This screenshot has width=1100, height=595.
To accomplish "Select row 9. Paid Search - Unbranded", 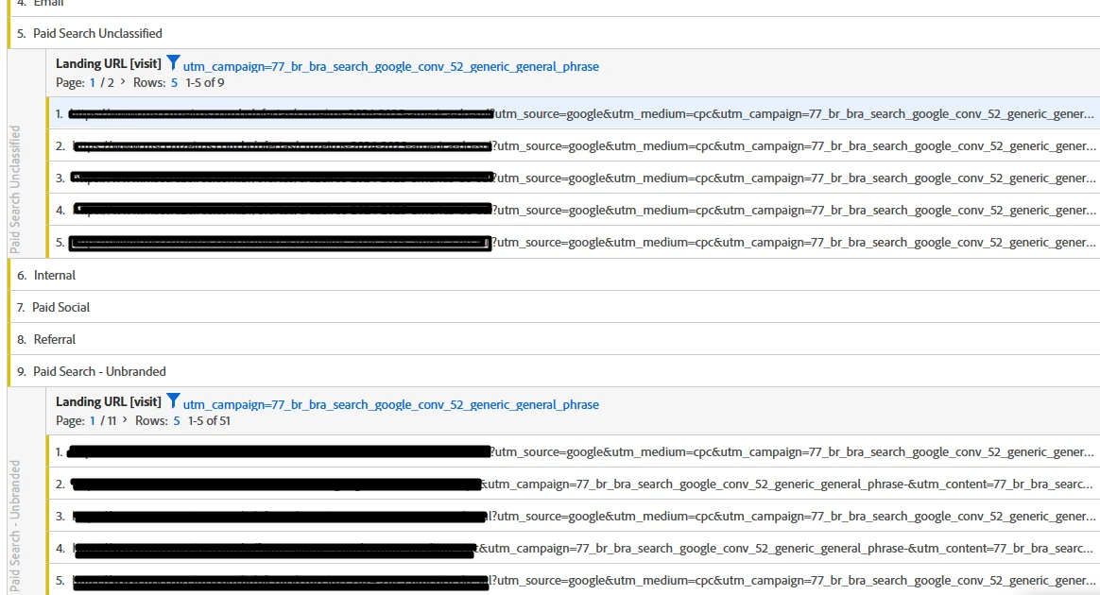I will [x=554, y=371].
